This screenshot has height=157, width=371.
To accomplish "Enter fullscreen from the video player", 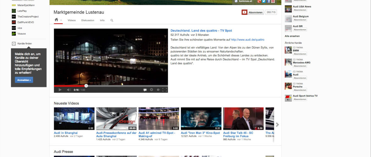I will tap(165, 90).
